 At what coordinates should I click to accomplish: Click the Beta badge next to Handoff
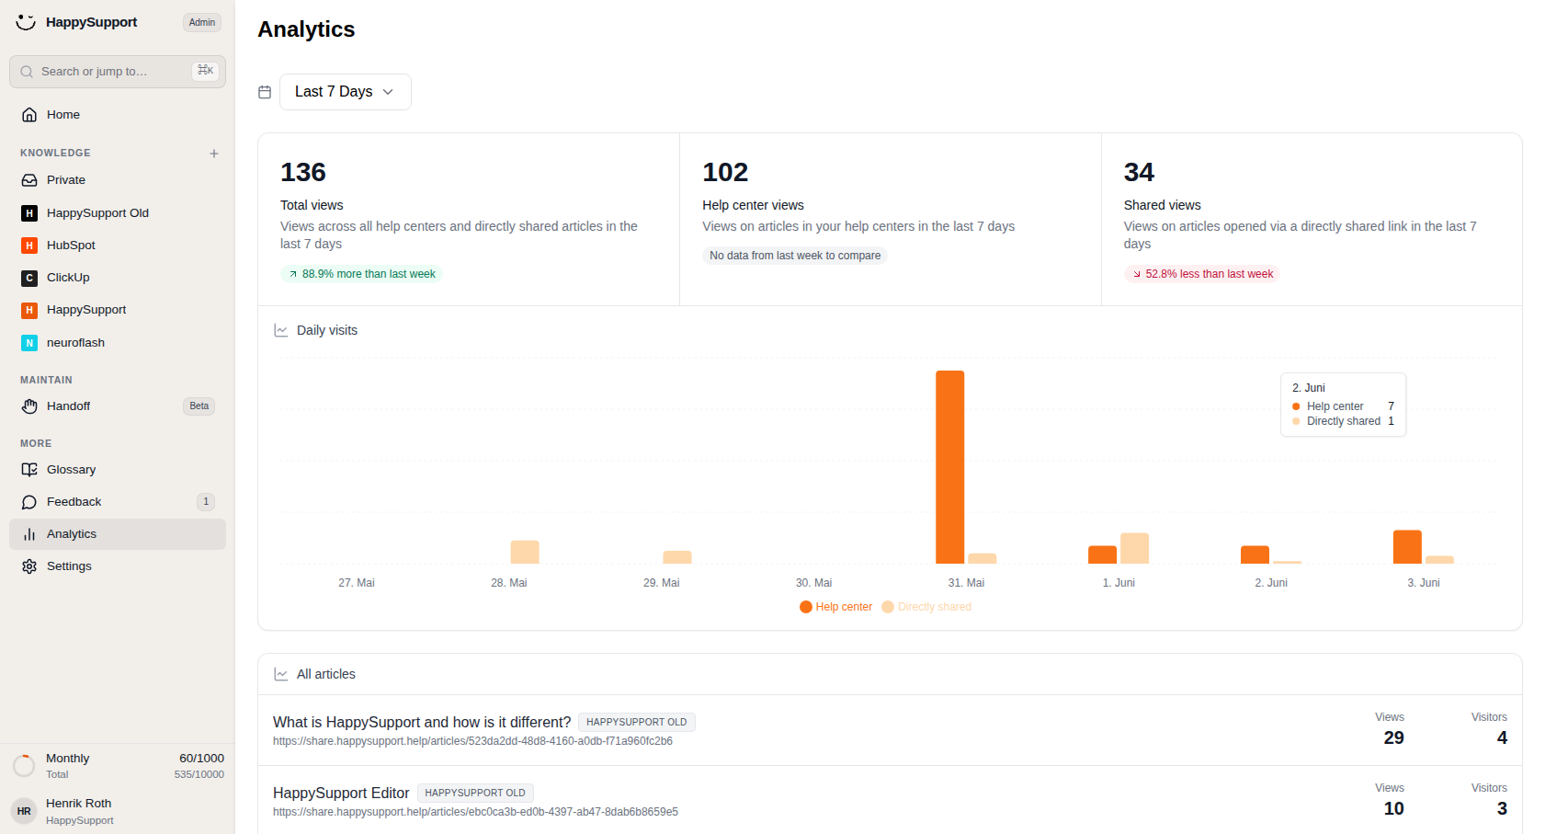[x=199, y=406]
